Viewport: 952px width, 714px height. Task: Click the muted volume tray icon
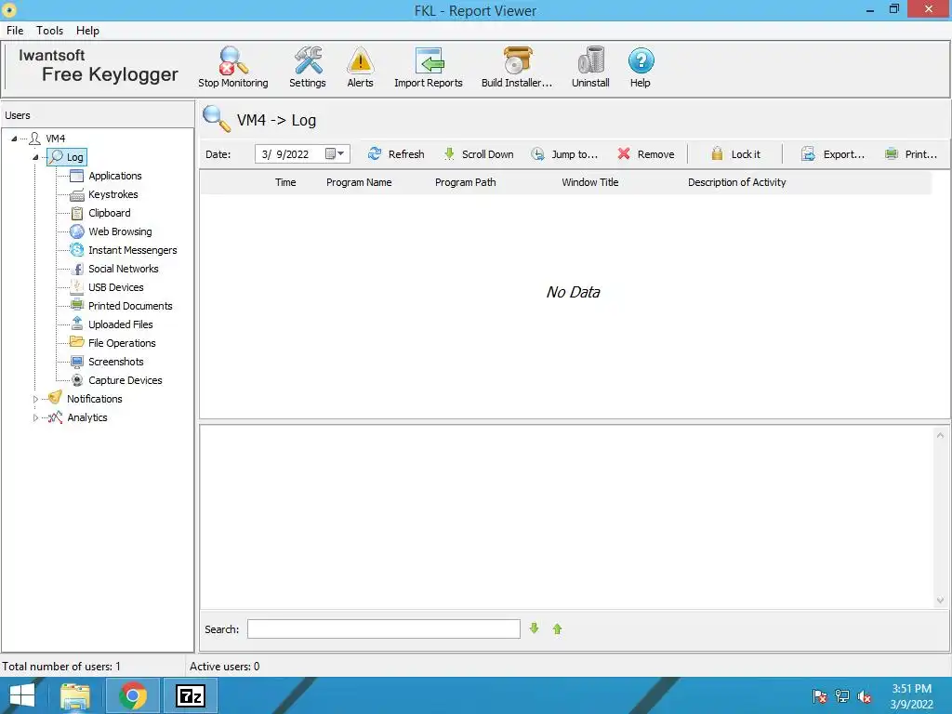coord(866,696)
